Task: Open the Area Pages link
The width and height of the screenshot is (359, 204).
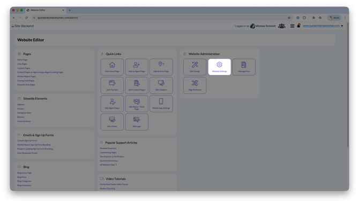Action: 22,64
